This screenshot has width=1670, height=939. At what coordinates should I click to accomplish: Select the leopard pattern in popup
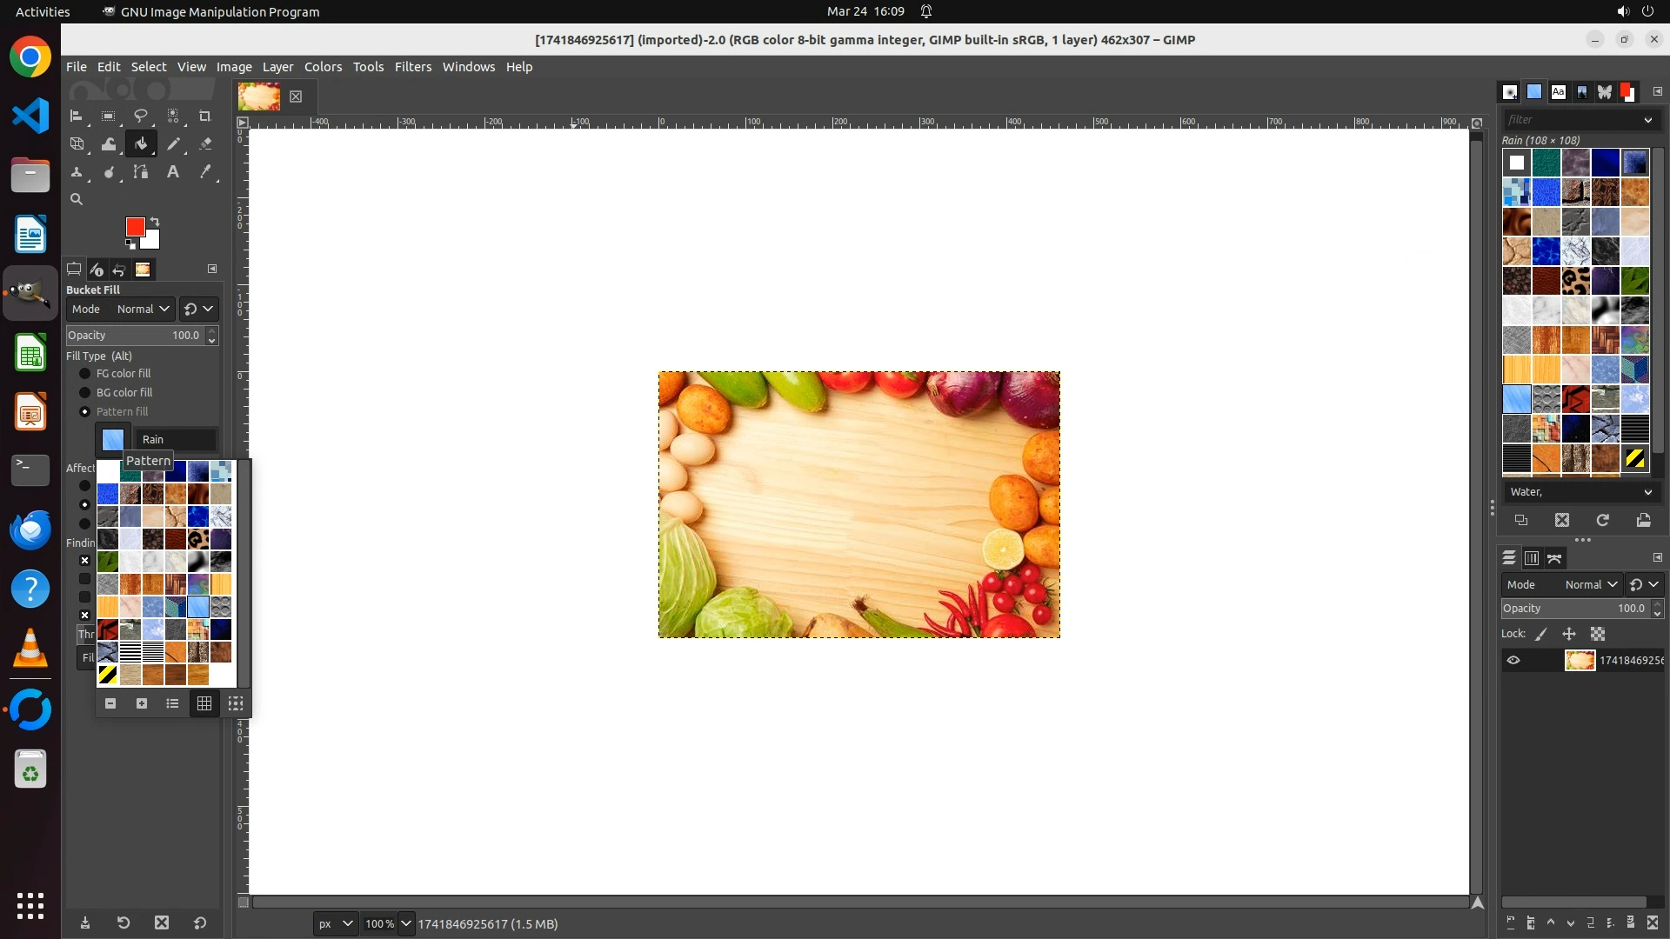pyautogui.click(x=198, y=539)
